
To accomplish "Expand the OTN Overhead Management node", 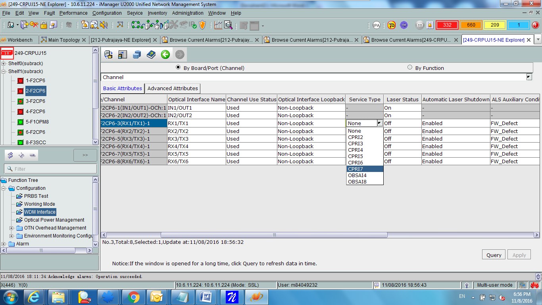I will click(x=12, y=228).
